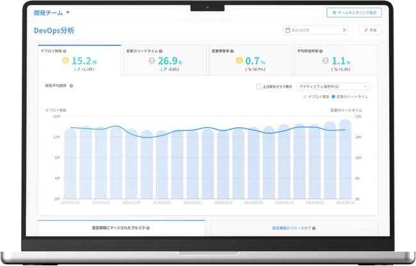
Task: Click the calendar icon in date field
Action: 287,30
